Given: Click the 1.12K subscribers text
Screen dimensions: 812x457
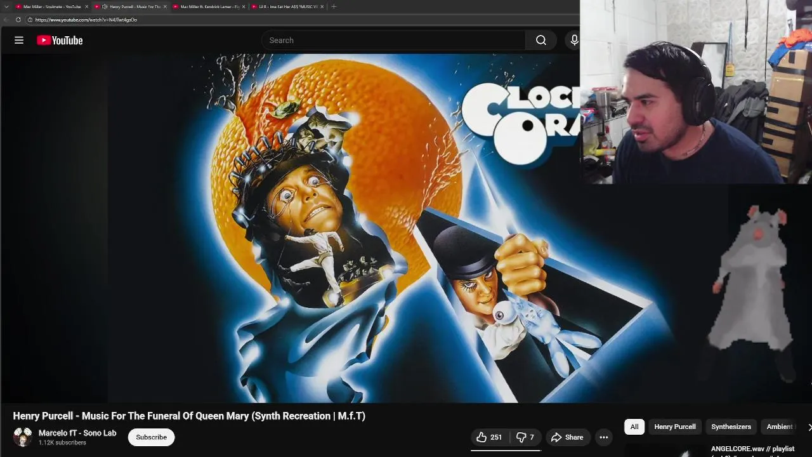Looking at the screenshot, I should (x=62, y=442).
